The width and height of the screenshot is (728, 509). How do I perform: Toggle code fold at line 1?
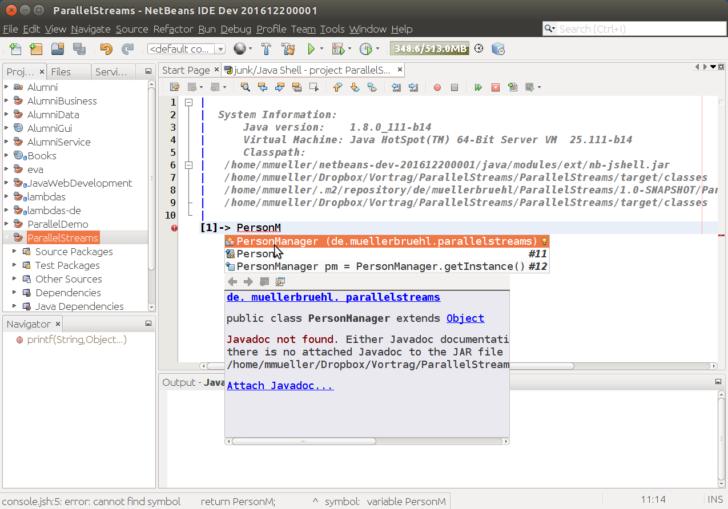click(x=188, y=103)
